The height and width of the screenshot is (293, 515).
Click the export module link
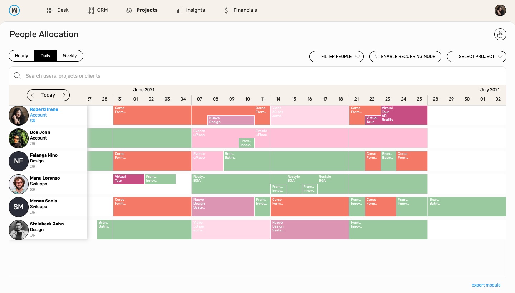[486, 285]
